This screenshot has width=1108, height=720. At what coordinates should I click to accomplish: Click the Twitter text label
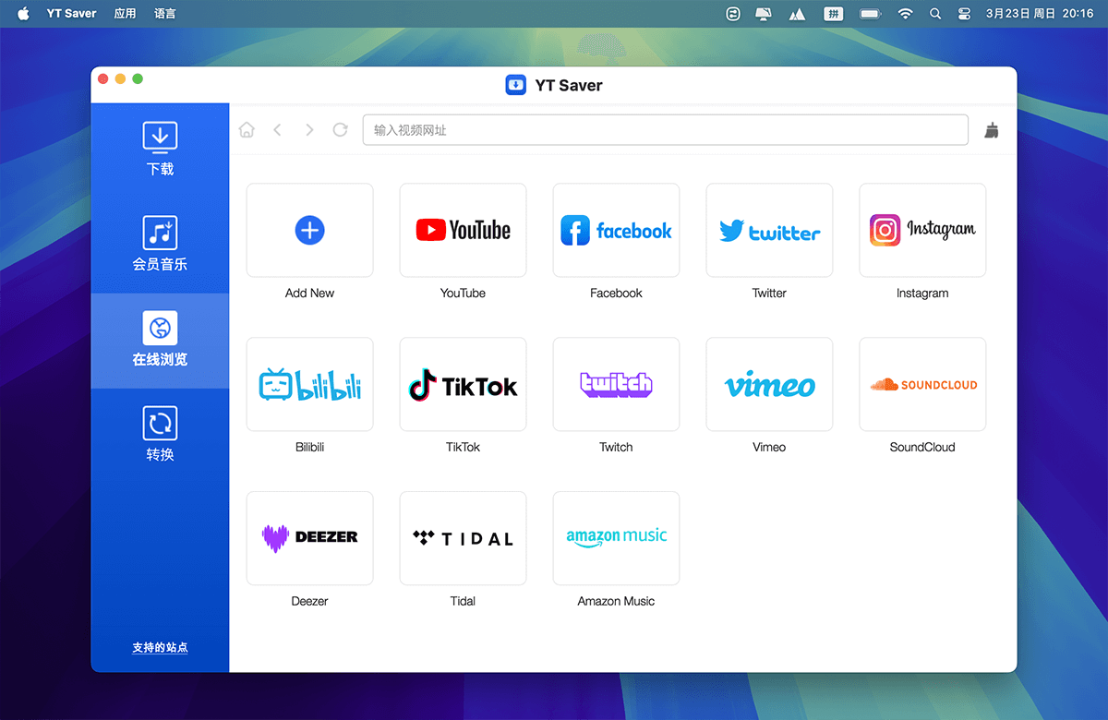click(769, 293)
